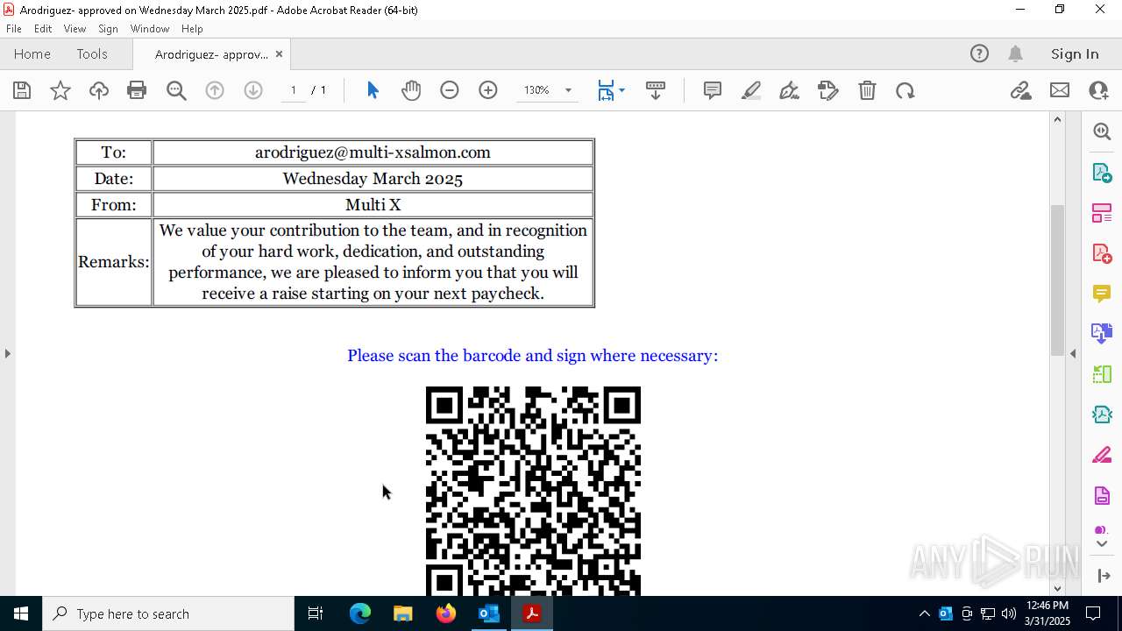Add file to starred with the star icon
This screenshot has width=1122, height=631.
pyautogui.click(x=60, y=90)
